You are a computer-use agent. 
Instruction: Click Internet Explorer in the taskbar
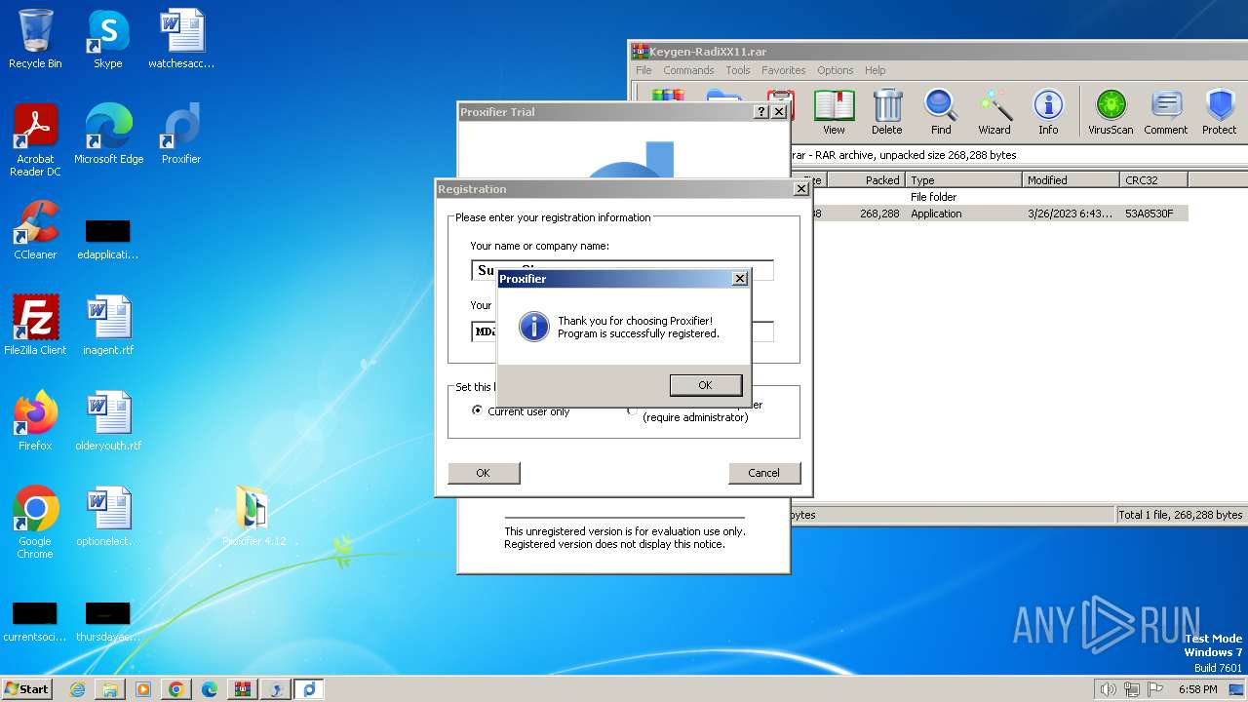tap(77, 689)
